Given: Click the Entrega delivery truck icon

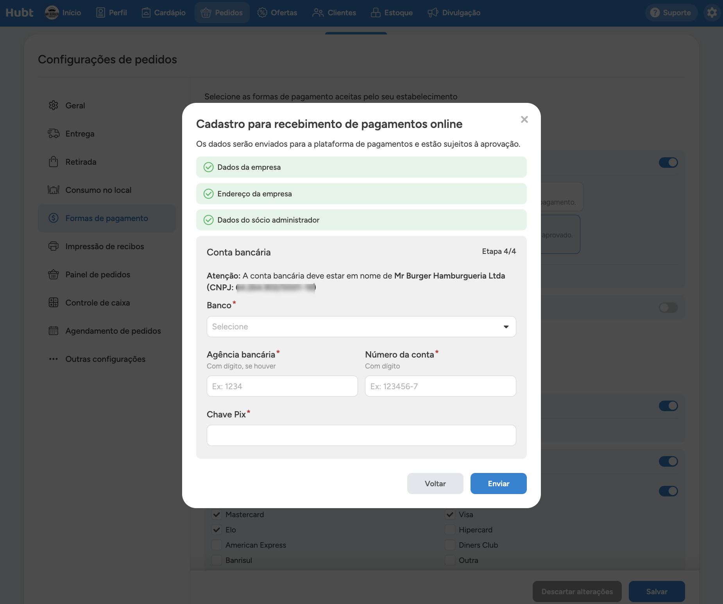Looking at the screenshot, I should 54,133.
